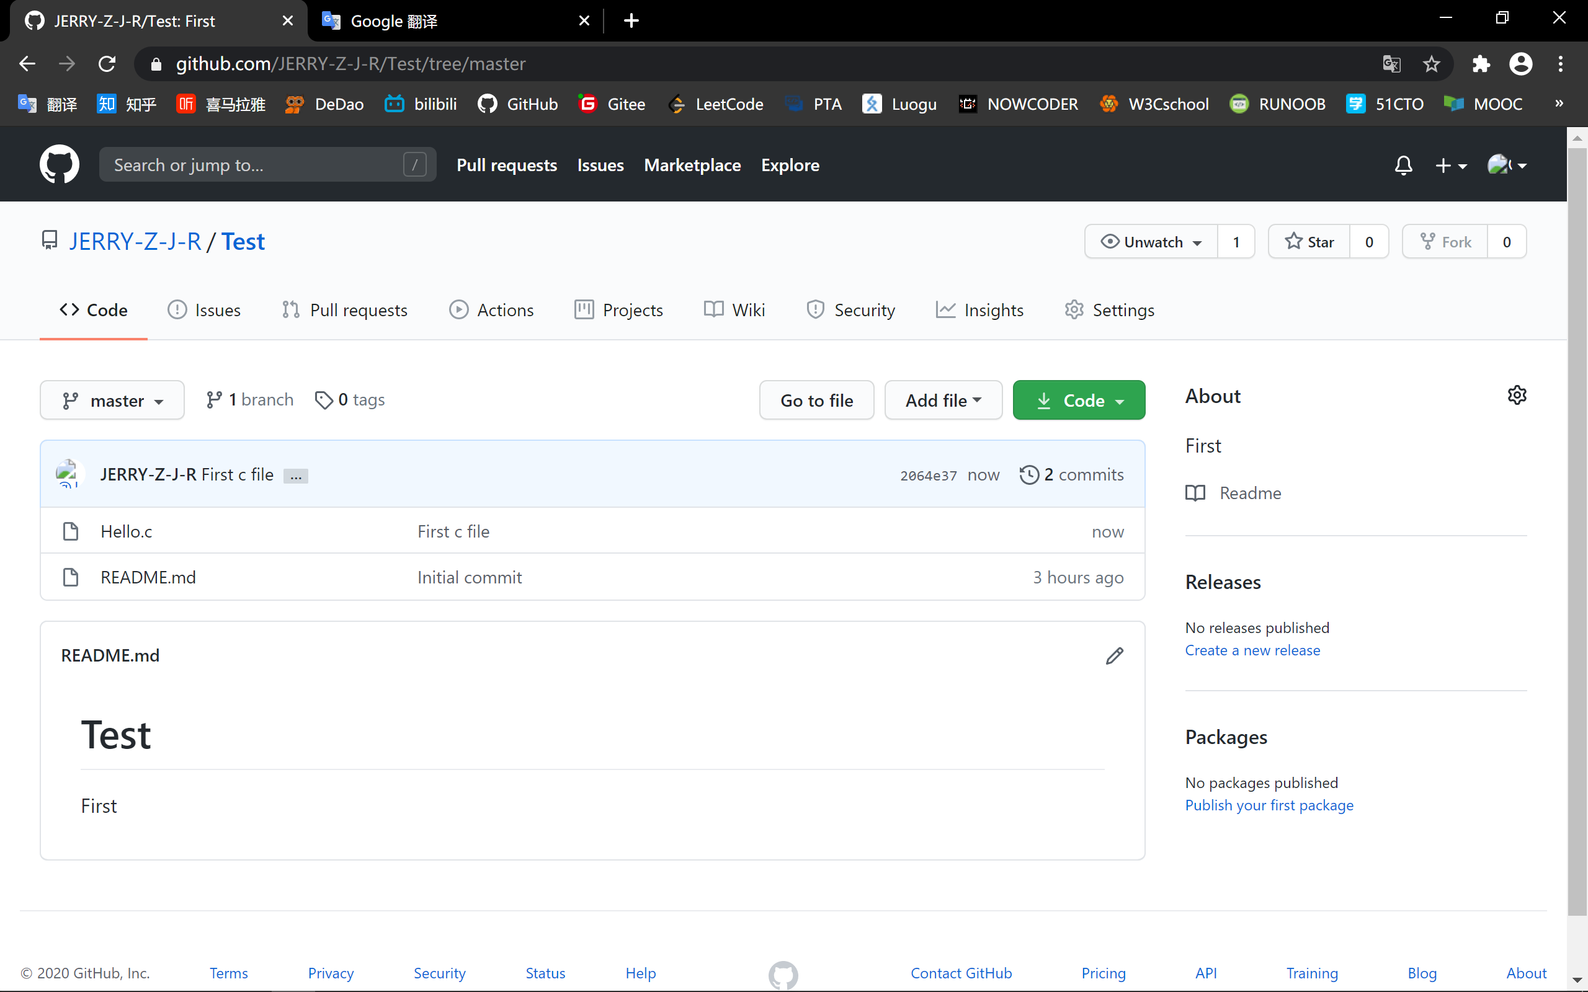Image resolution: width=1588 pixels, height=992 pixels.
Task: Click Unwatch to toggle repository watching
Action: point(1151,242)
